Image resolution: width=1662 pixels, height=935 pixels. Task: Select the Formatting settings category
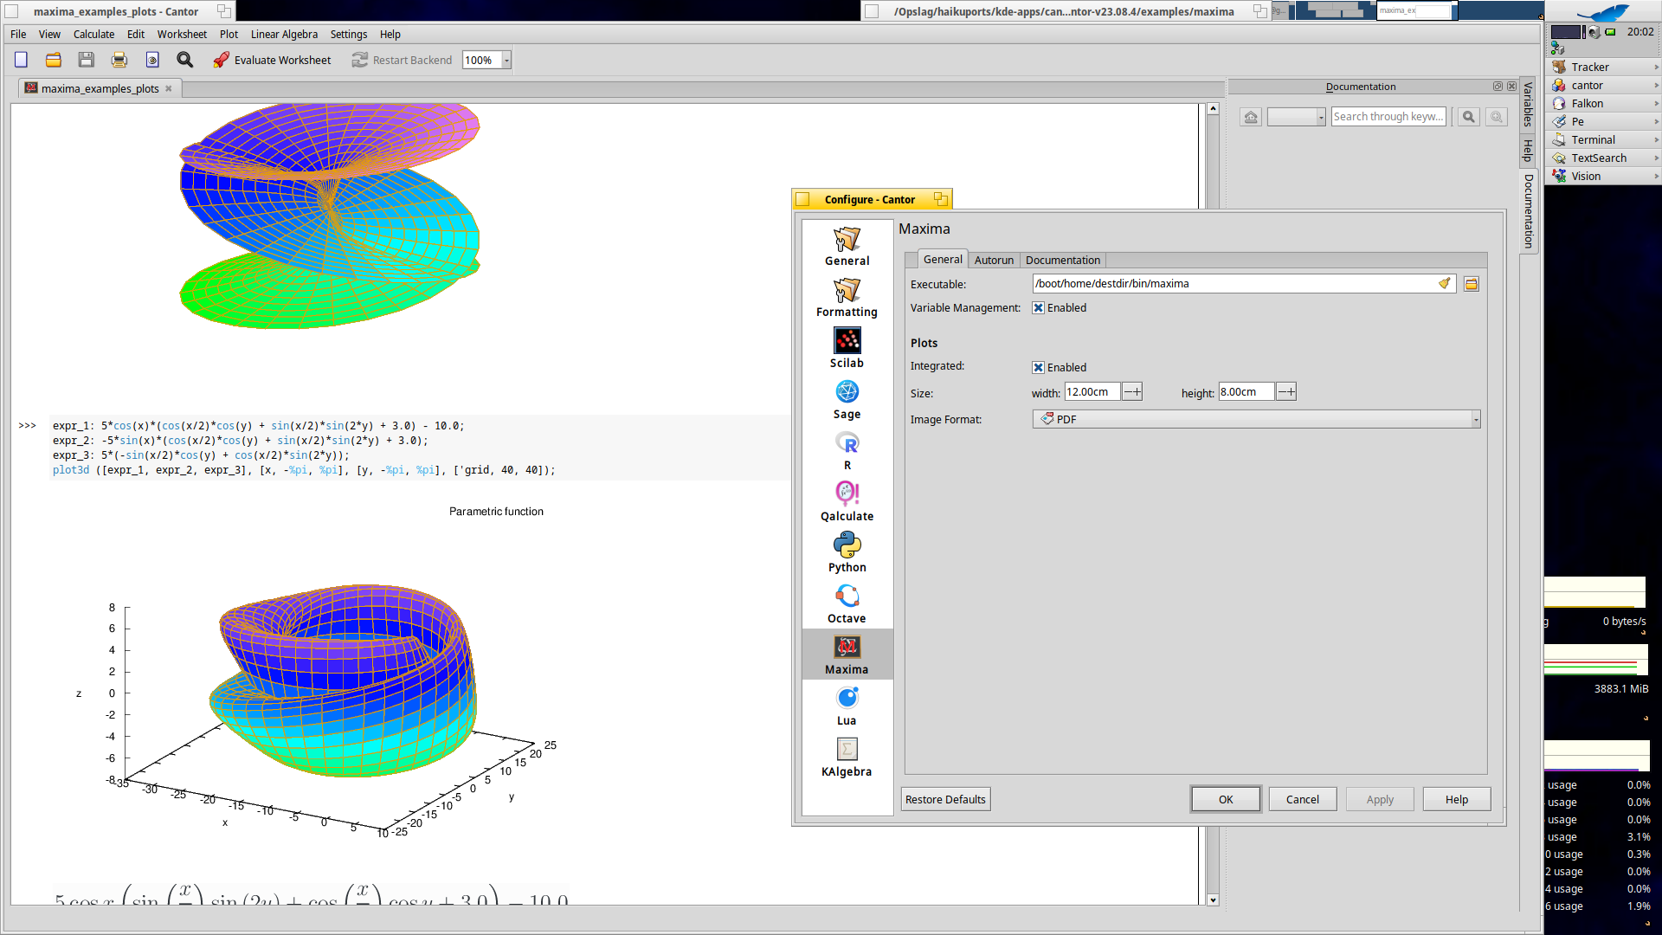(x=847, y=298)
